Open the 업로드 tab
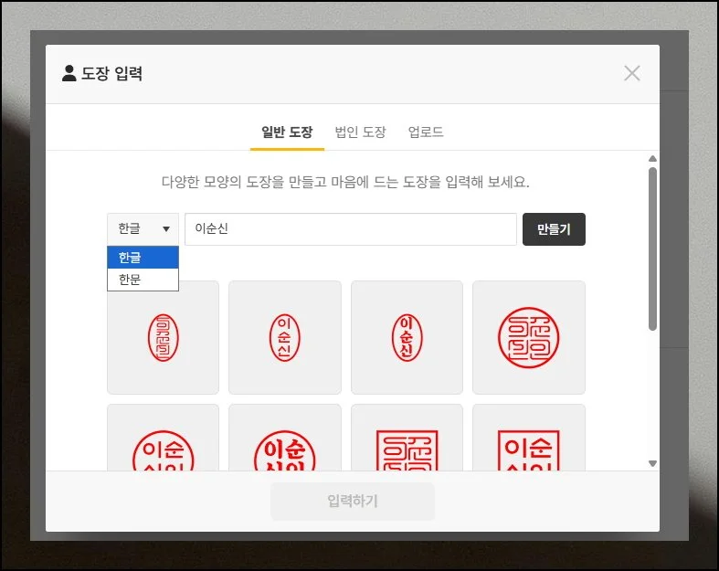Image resolution: width=719 pixels, height=571 pixels. point(426,132)
